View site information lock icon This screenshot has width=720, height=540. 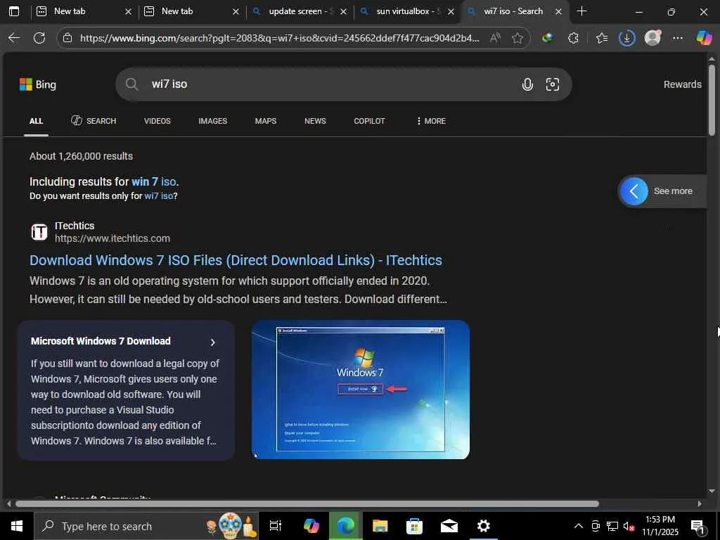(67, 38)
